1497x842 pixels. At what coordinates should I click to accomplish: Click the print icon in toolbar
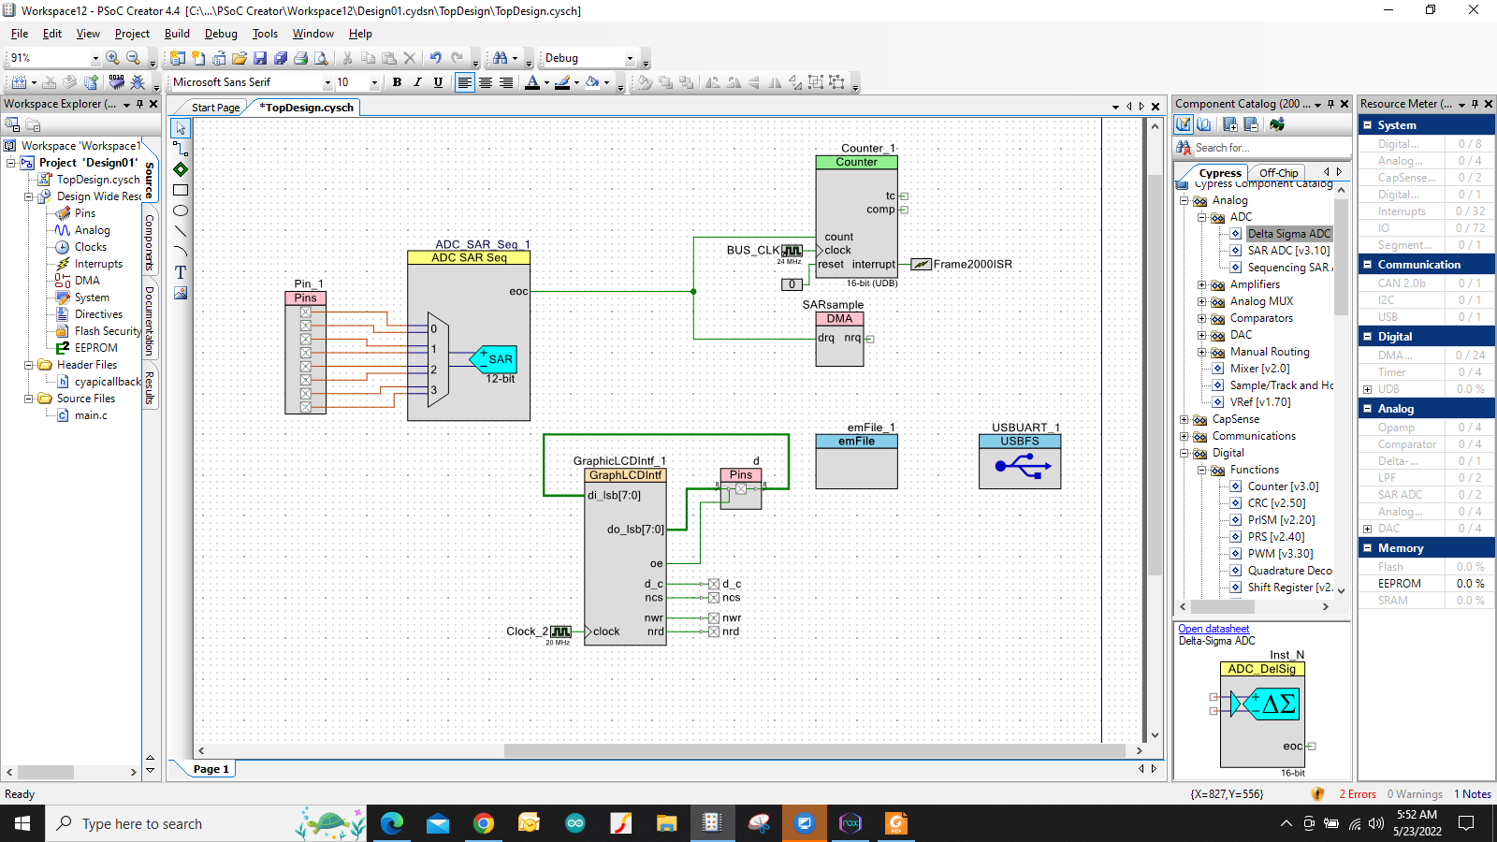pyautogui.click(x=300, y=58)
